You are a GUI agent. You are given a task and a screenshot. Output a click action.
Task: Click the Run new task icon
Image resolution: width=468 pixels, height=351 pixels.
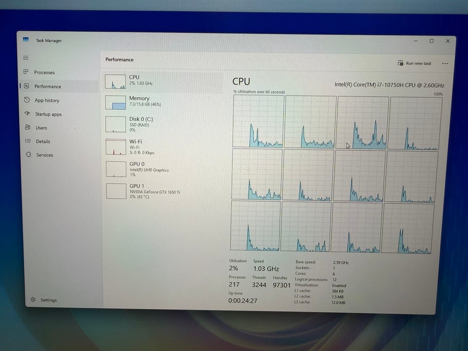point(400,63)
